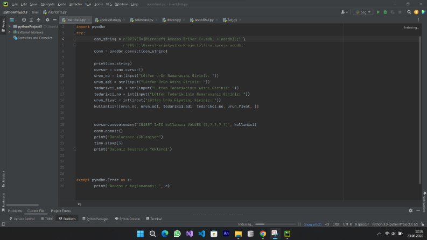The height and width of the screenshot is (240, 427).
Task: Click the stop run button
Action: point(400,12)
